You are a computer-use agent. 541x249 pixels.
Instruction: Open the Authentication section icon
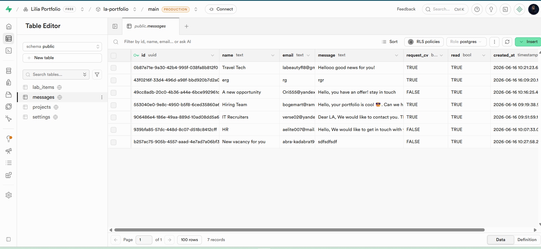point(9,82)
